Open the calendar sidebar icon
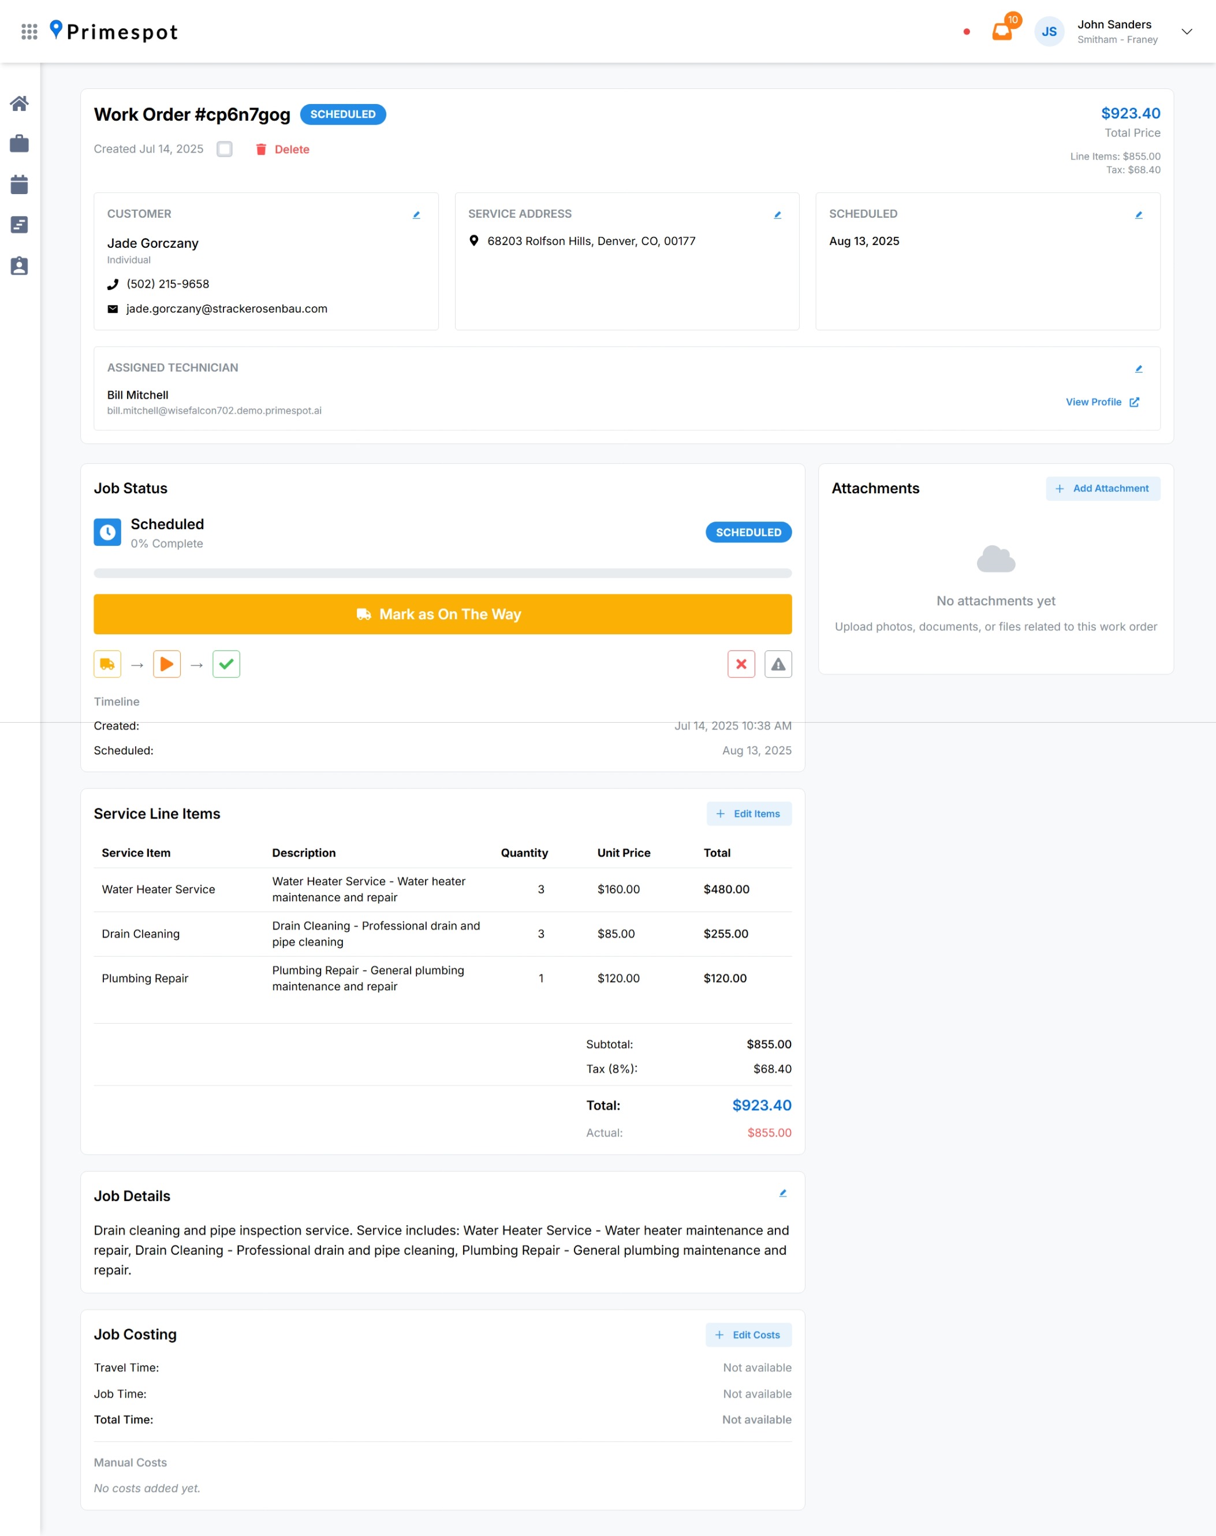This screenshot has width=1216, height=1536. pyautogui.click(x=19, y=184)
